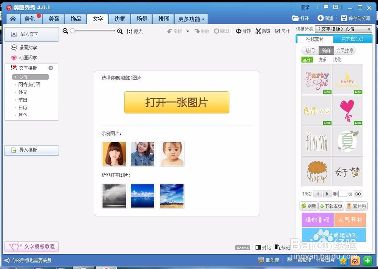The width and height of the screenshot is (378, 269).
Task: Expand the 更多功能 menu
Action: click(191, 18)
